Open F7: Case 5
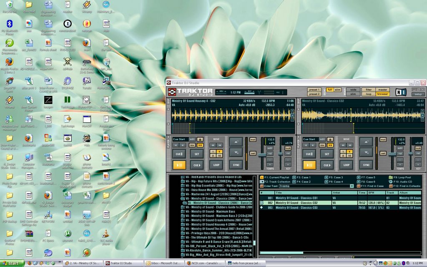 pos(366,177)
